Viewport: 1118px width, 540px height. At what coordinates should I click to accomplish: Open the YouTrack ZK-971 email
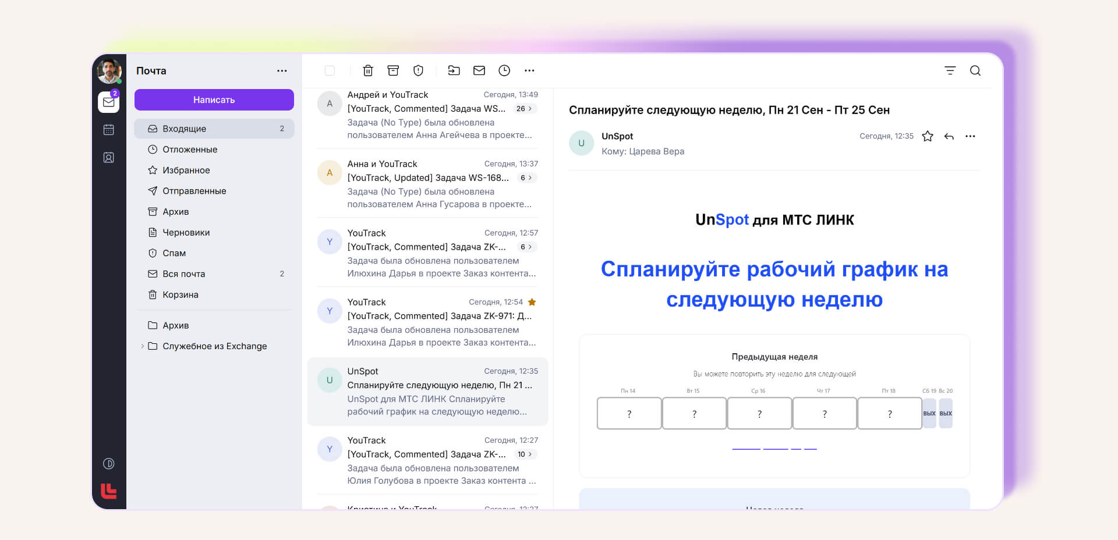[427, 322]
